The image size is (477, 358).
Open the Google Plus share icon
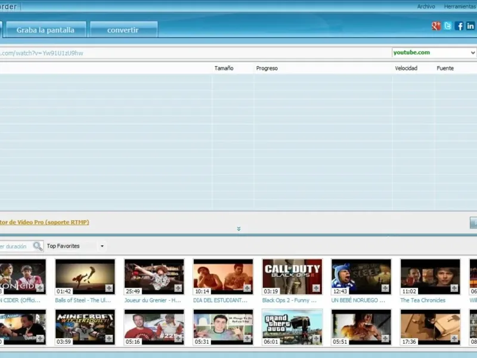pos(436,26)
